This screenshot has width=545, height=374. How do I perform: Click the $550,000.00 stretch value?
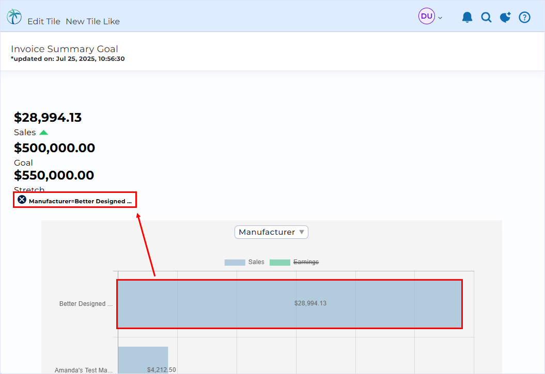(x=54, y=175)
